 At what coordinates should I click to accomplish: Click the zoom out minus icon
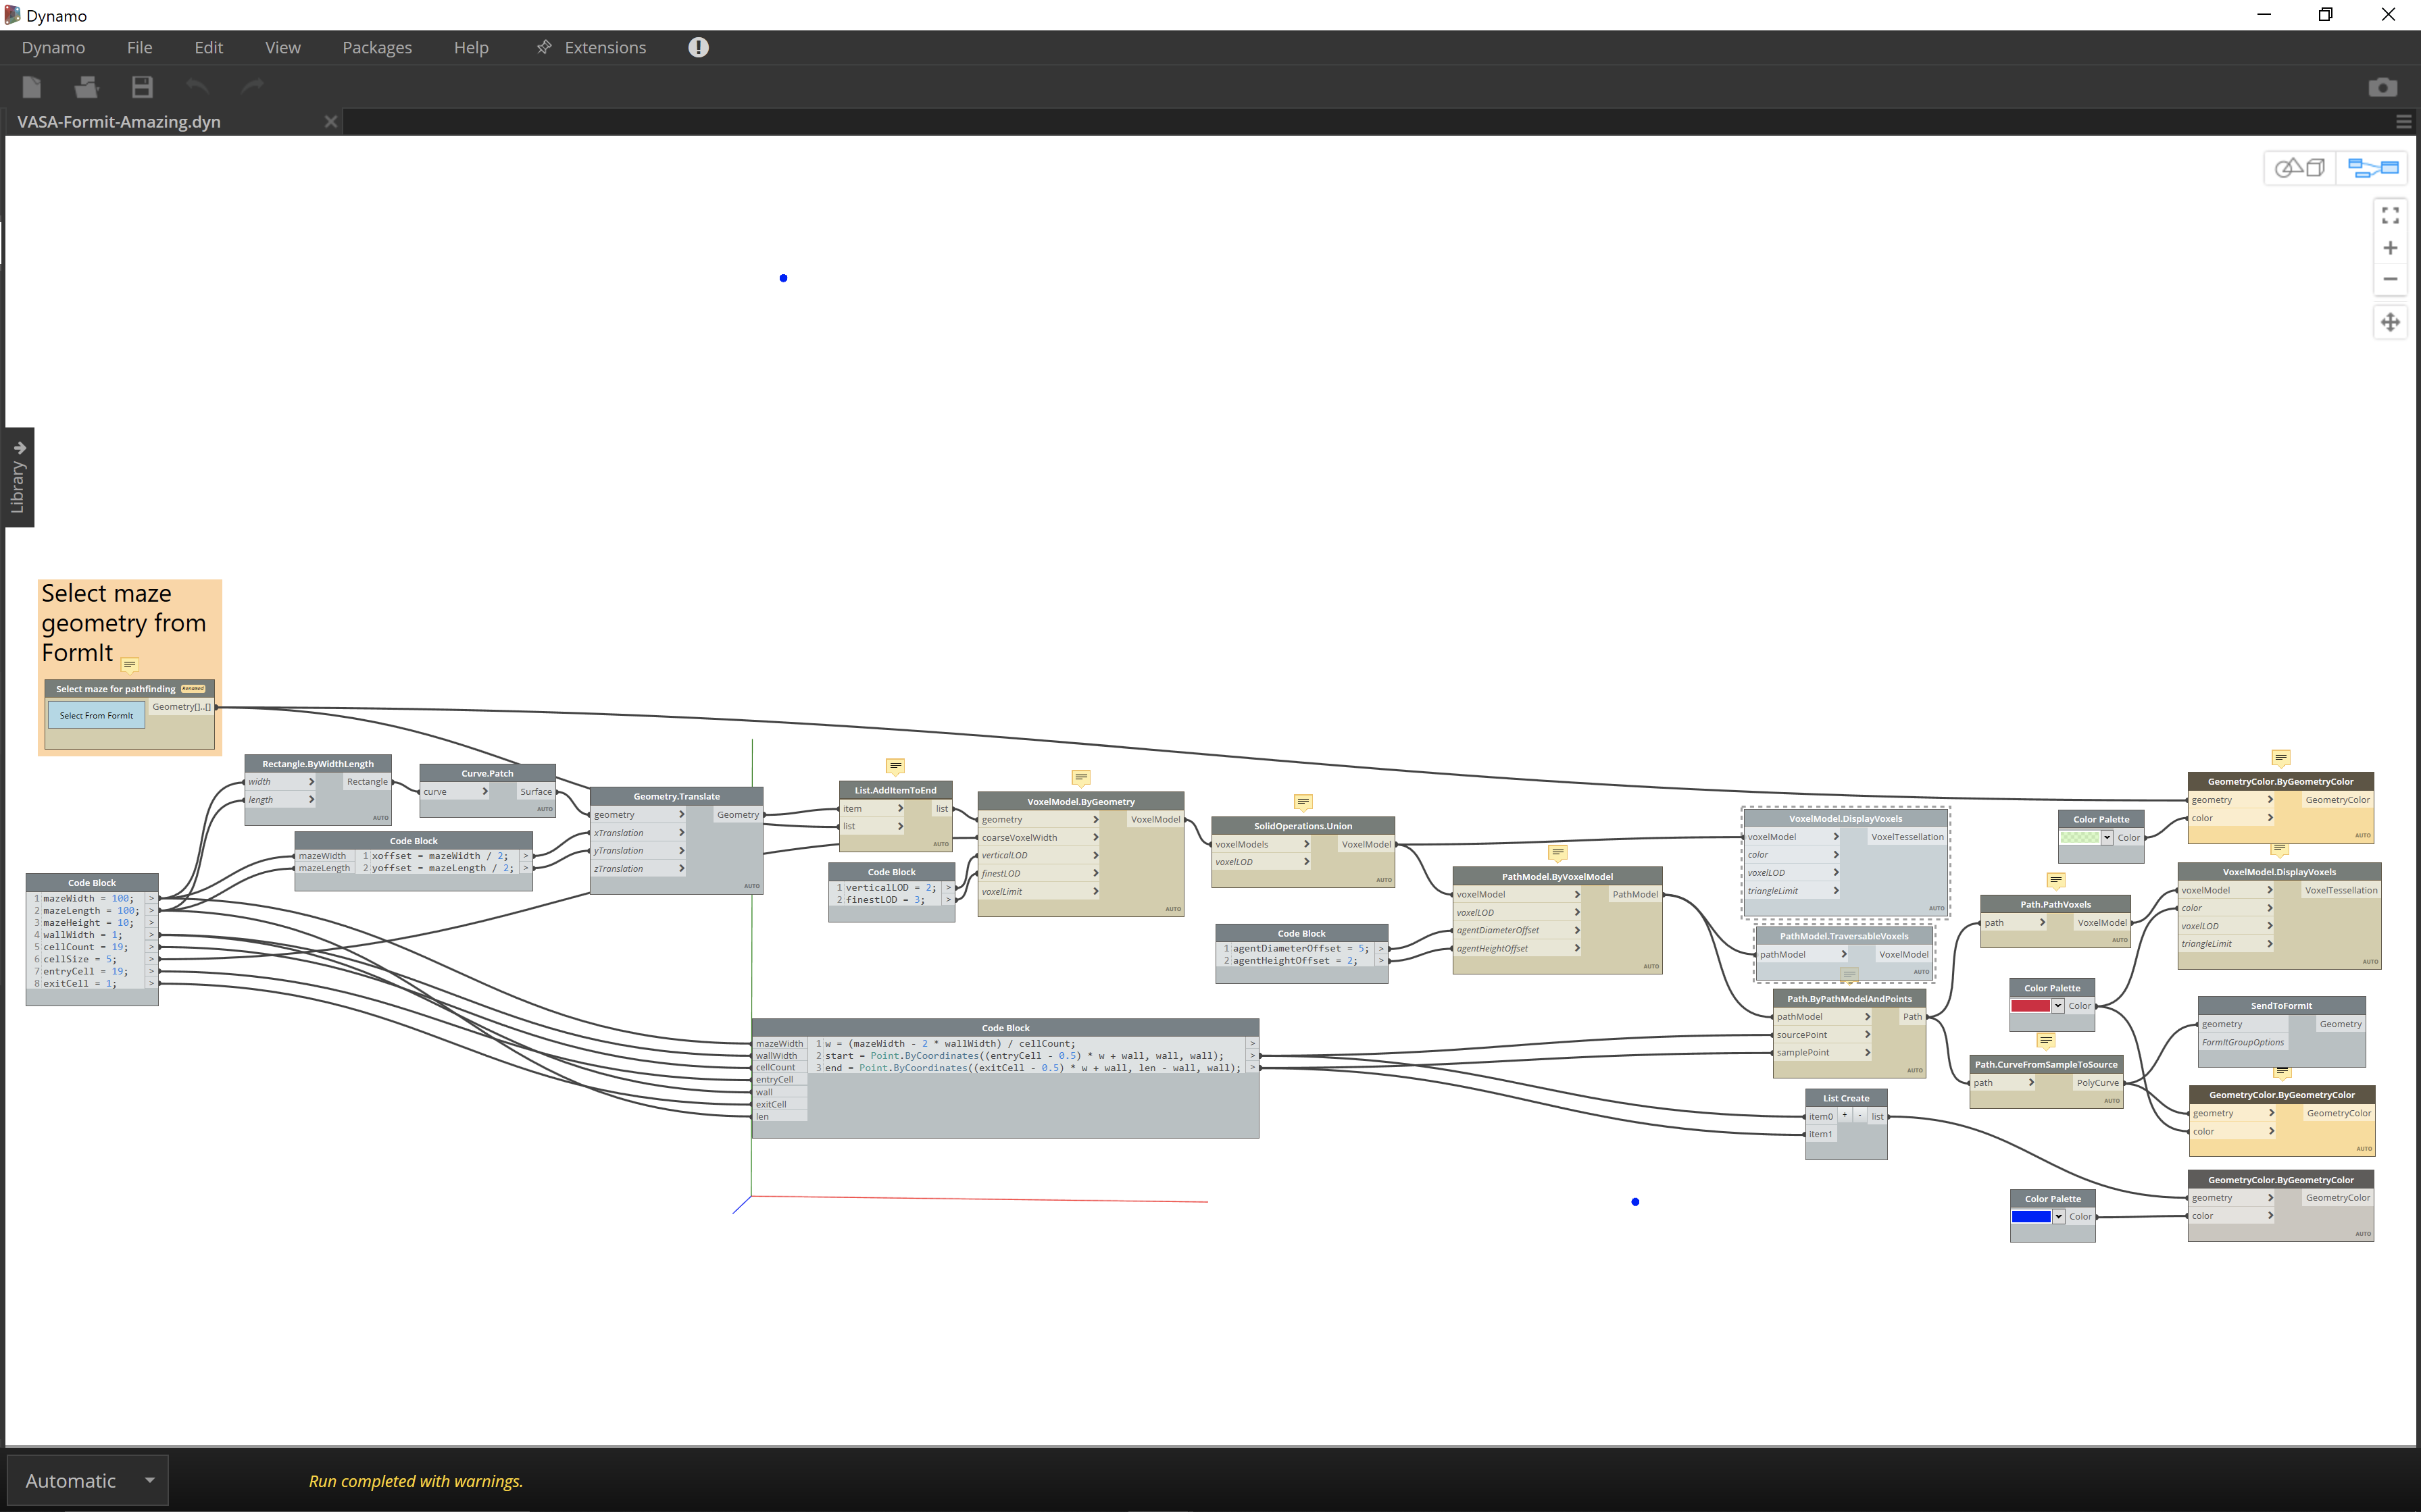pos(2390,279)
